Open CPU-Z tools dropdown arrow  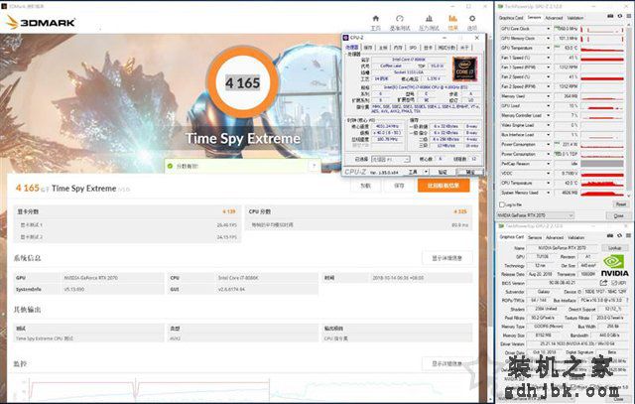(x=426, y=172)
